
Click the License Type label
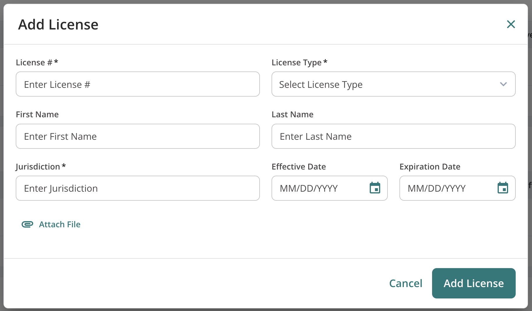pyautogui.click(x=300, y=62)
